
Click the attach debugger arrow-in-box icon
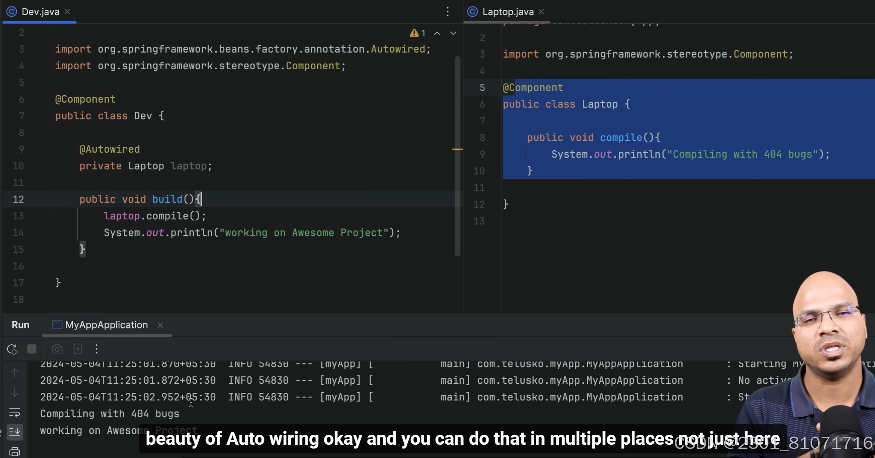[78, 349]
